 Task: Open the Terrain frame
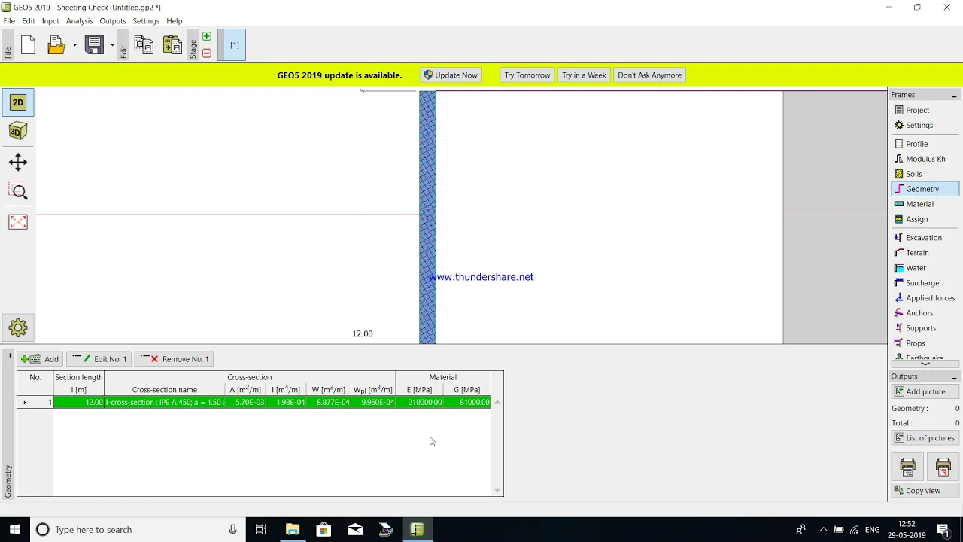pyautogui.click(x=925, y=253)
